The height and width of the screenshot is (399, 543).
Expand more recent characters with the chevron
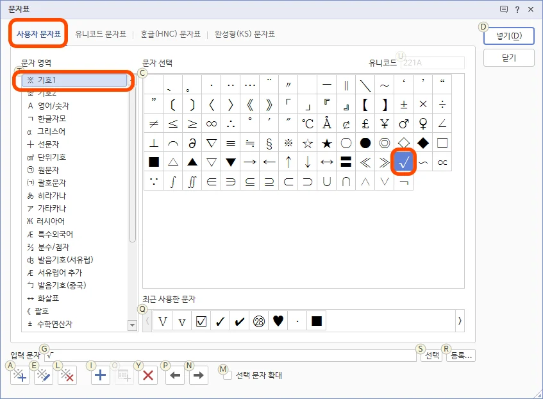tap(460, 319)
